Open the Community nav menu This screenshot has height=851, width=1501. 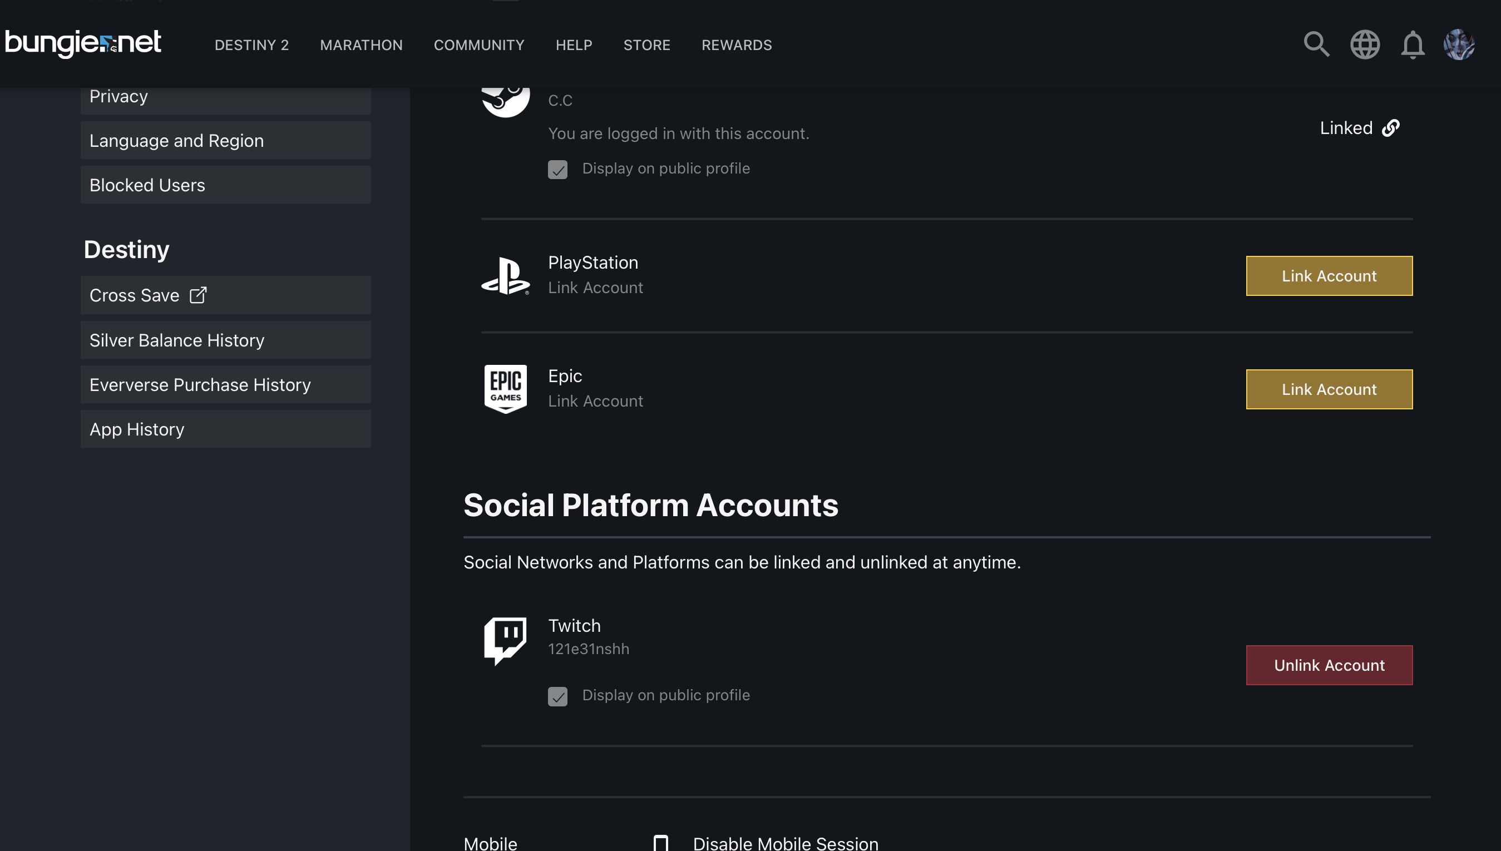[x=478, y=45]
